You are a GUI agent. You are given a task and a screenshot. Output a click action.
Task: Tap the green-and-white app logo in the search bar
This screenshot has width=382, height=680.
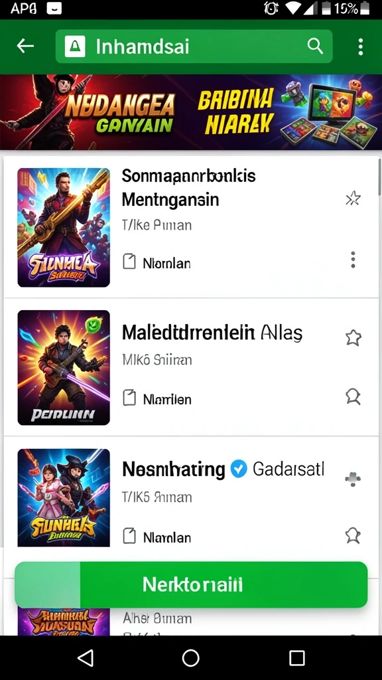75,46
